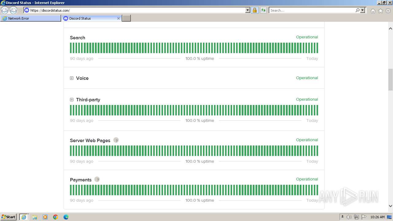Click the first uptime bar under Search
The image size is (393, 221).
(x=71, y=48)
